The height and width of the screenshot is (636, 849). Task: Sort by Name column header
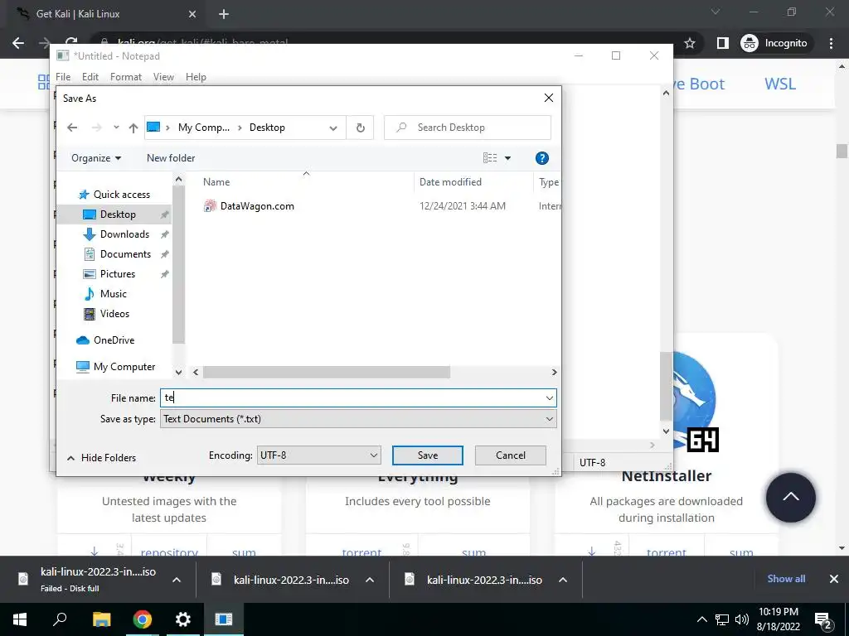click(x=216, y=182)
